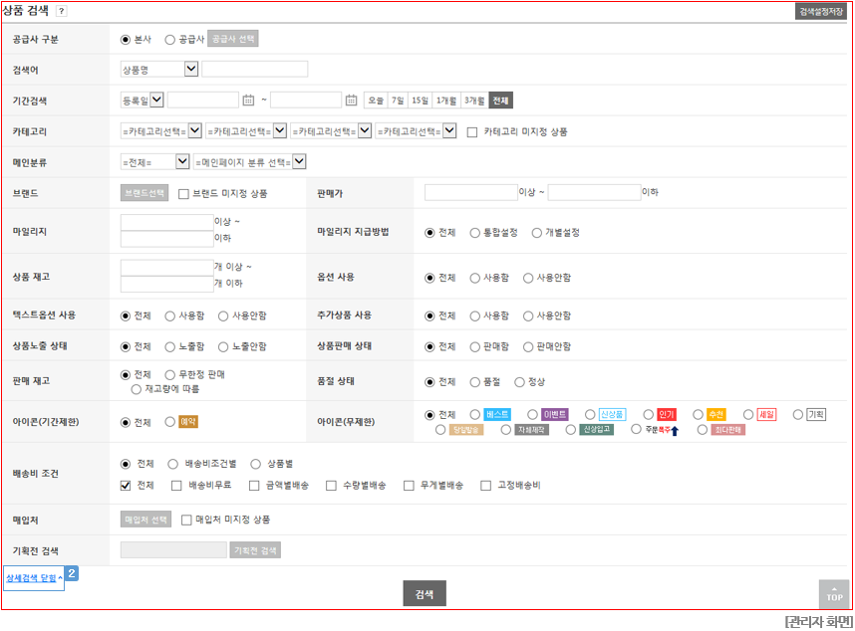Viewport: 855px width, 631px height.
Task: Select the 최다판매 icon badge option
Action: pos(703,430)
